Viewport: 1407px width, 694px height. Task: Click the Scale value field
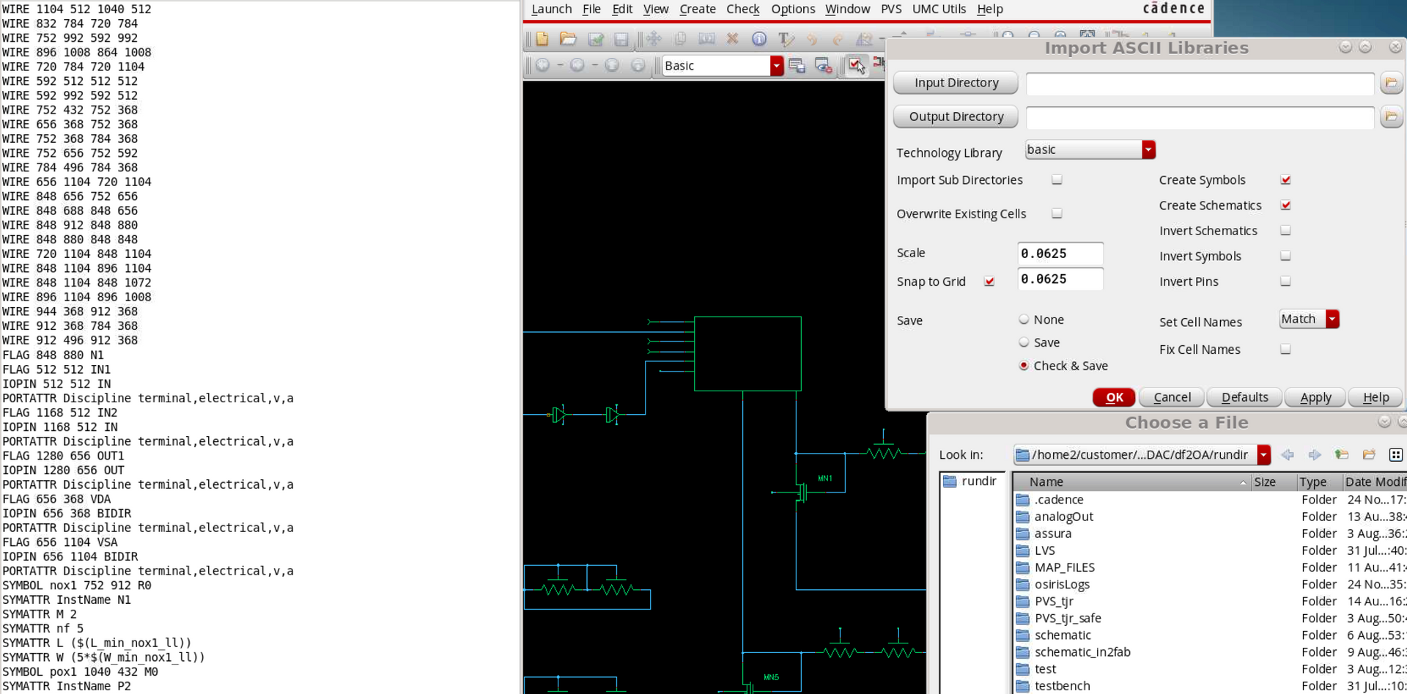[x=1060, y=254]
